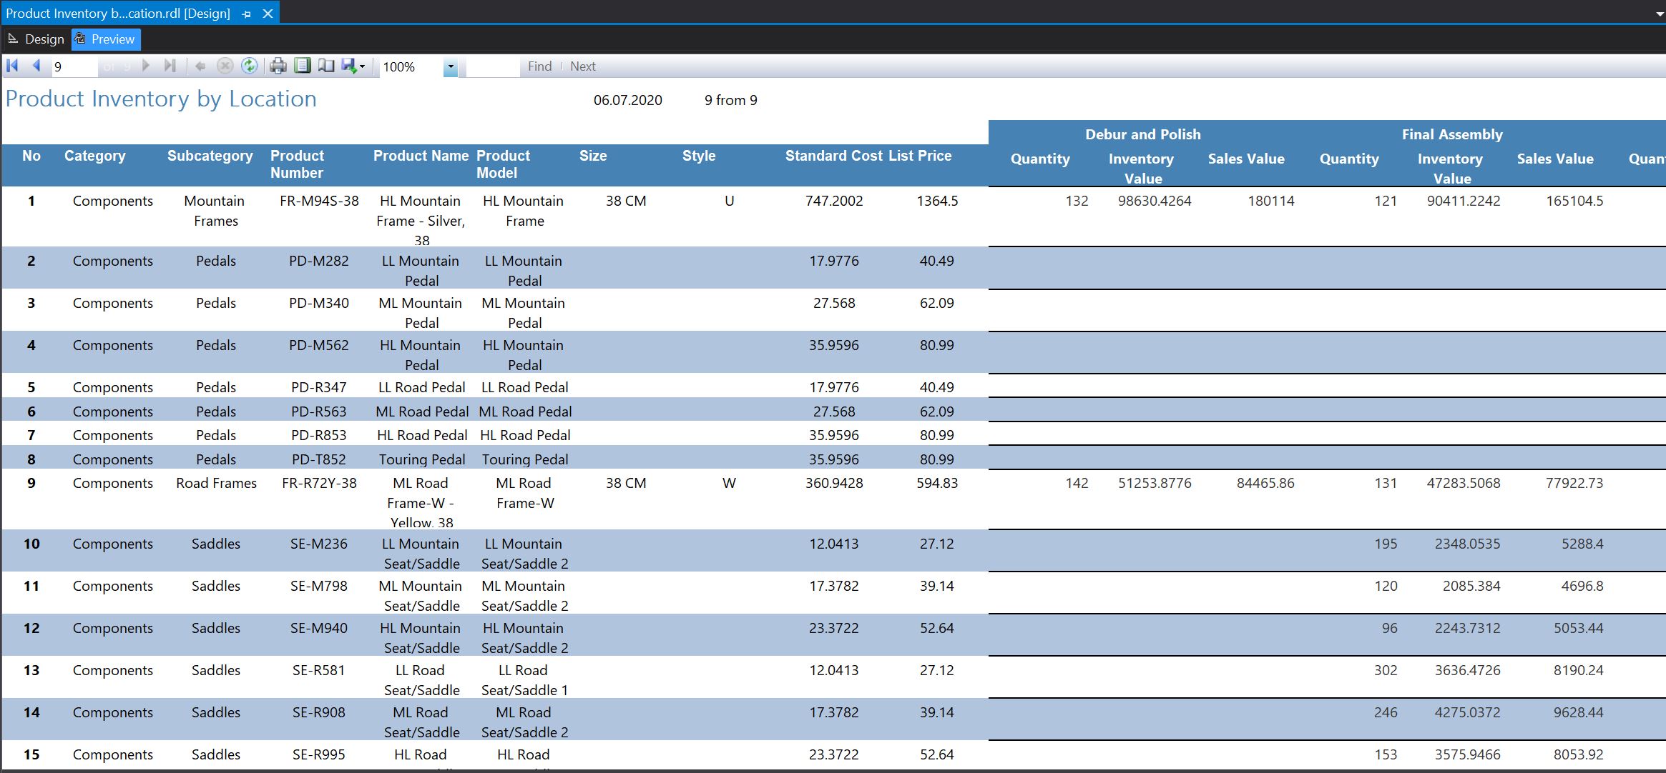Click Next to find next match
The image size is (1666, 773).
[583, 66]
